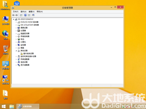Screen dimensions: 146x109
Task: Open the Windows Start button
Action: [x=4, y=106]
